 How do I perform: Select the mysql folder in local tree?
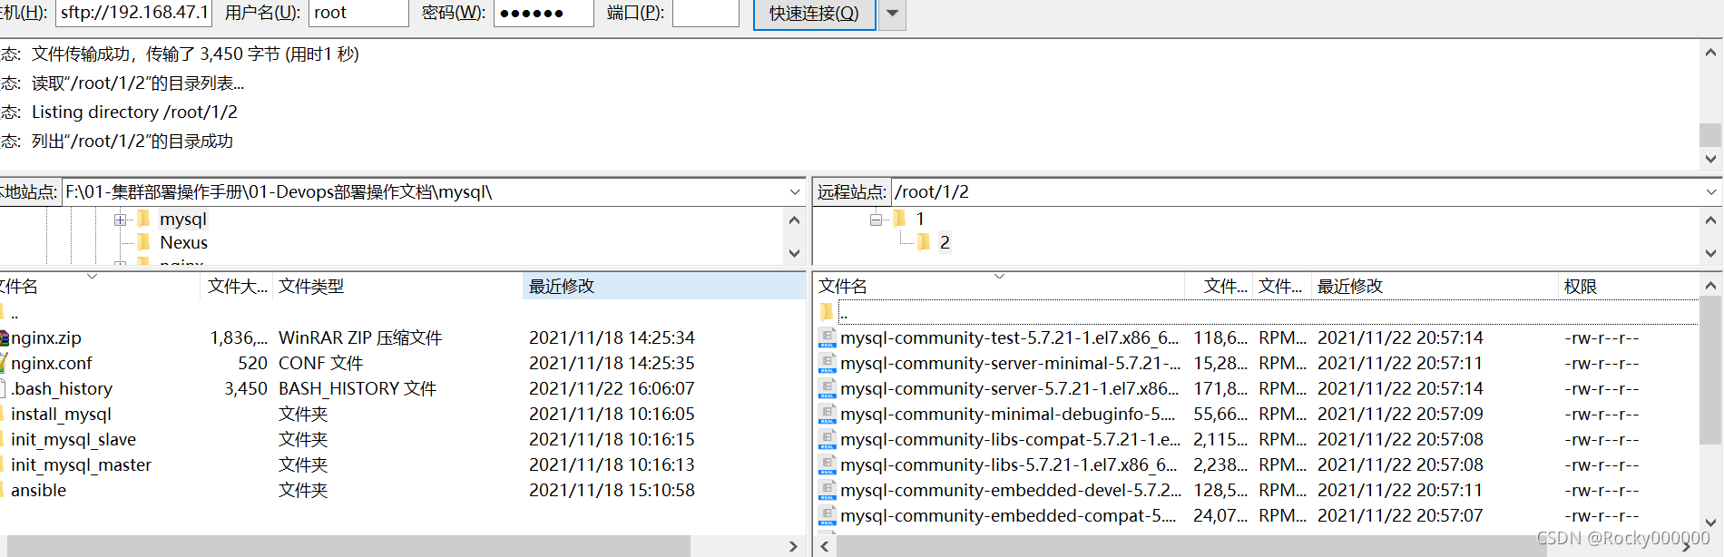coord(183,220)
